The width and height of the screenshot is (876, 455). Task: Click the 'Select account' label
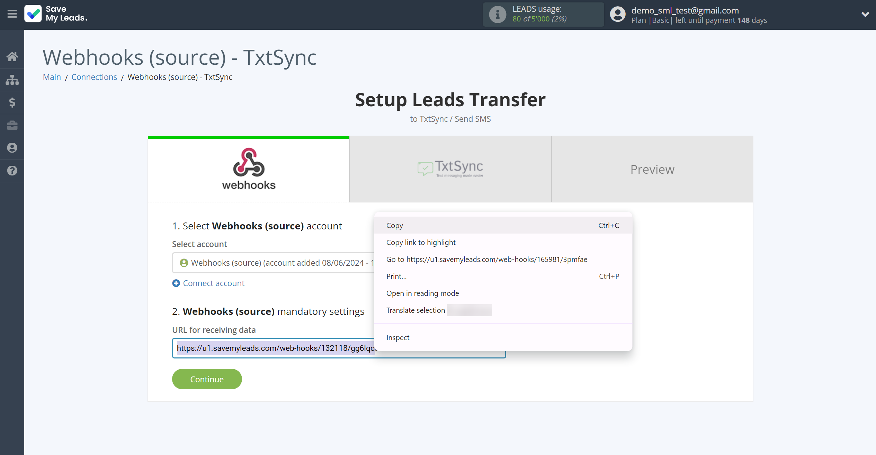tap(199, 244)
